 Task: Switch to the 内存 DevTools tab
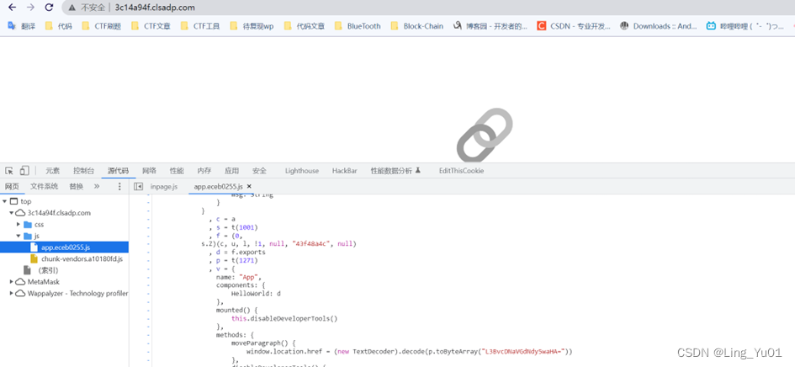pyautogui.click(x=204, y=171)
